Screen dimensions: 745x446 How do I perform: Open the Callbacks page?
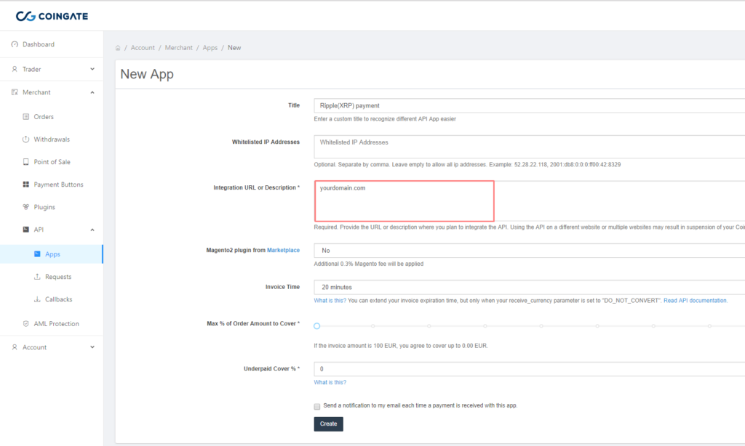pos(57,299)
